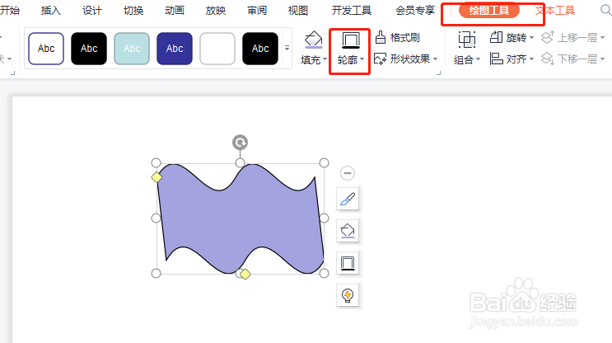The width and height of the screenshot is (612, 343).
Task: Click the upper-left yellow diamond adjust handle
Action: pos(157,177)
